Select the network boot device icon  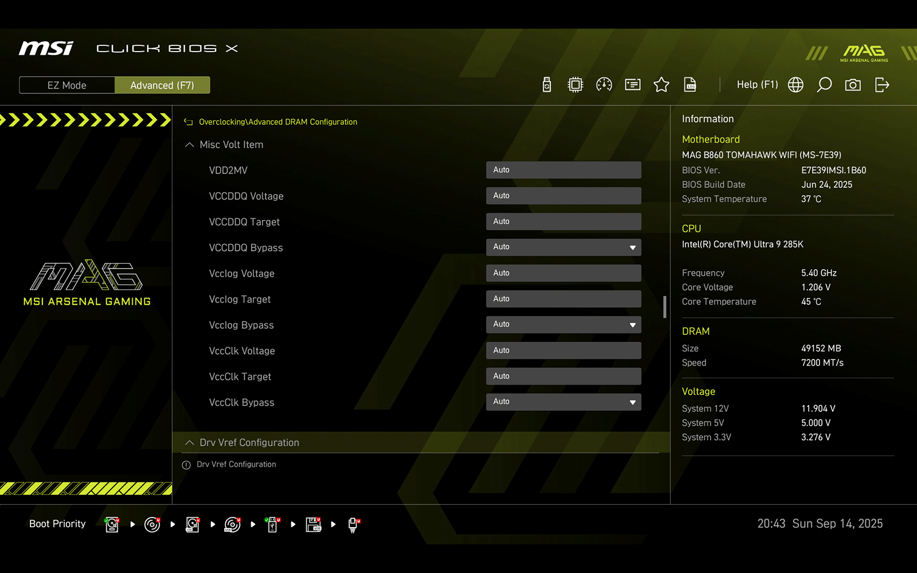point(354,524)
